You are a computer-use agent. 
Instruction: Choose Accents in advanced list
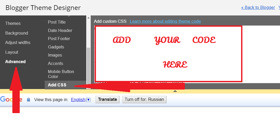(x=55, y=63)
